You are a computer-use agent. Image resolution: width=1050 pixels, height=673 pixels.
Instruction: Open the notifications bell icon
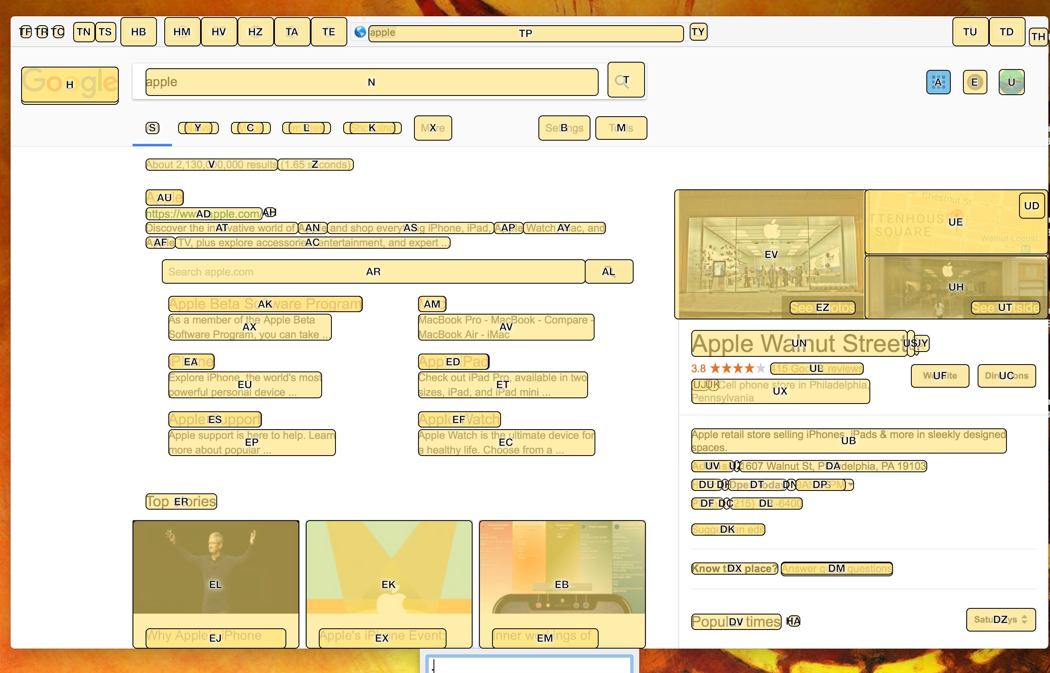point(975,82)
